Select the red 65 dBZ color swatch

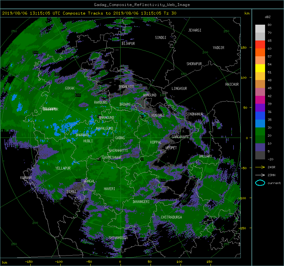coord(260,44)
